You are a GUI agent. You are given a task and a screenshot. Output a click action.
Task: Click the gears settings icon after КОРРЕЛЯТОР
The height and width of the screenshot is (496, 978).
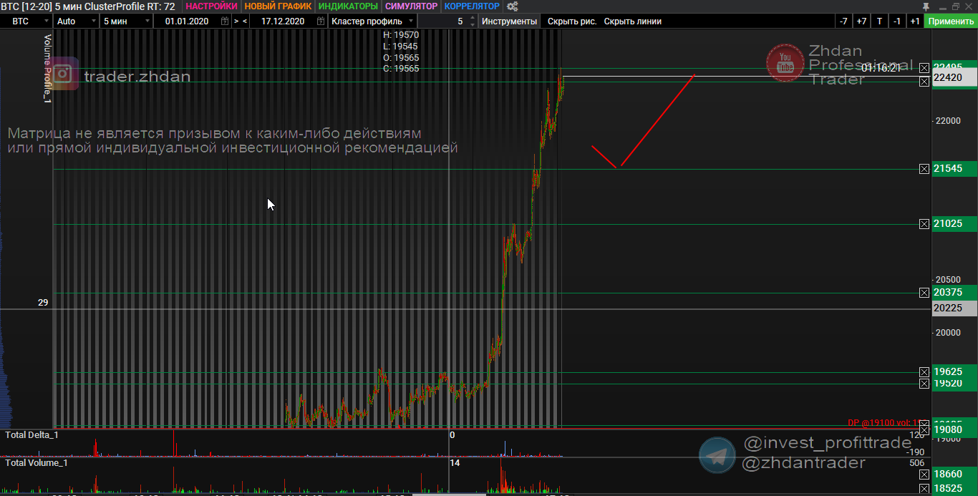click(512, 6)
